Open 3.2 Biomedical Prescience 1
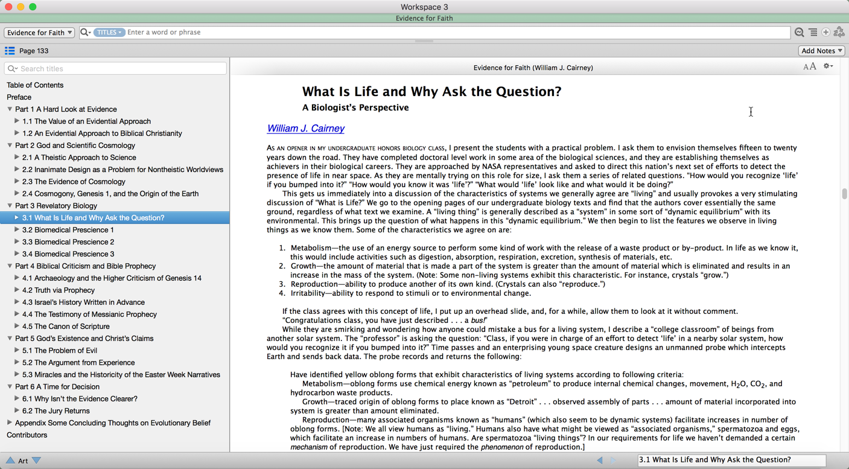 [68, 230]
